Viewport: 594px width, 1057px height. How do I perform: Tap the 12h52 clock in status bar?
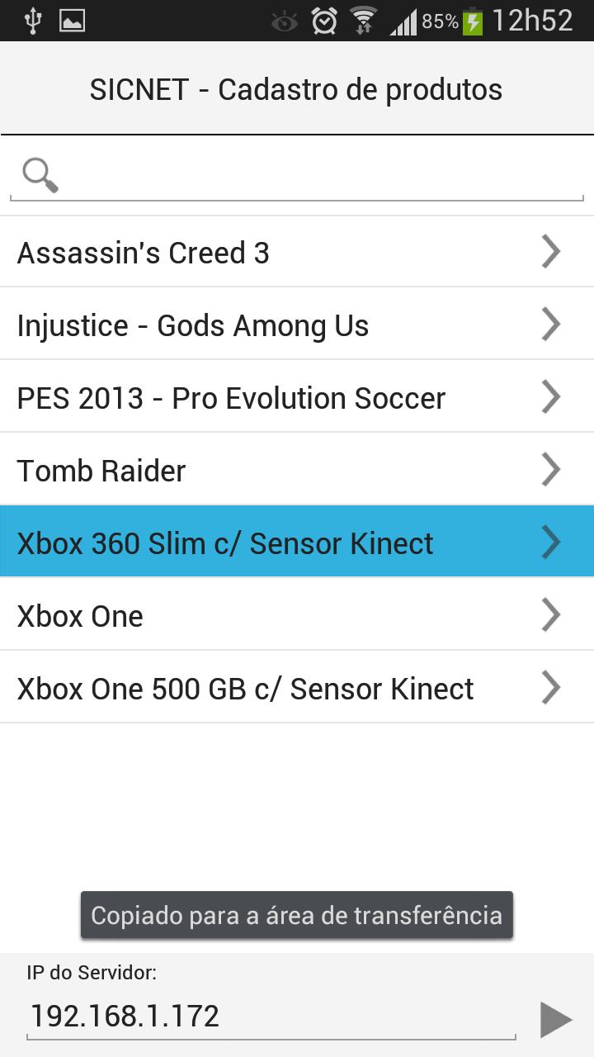532,21
